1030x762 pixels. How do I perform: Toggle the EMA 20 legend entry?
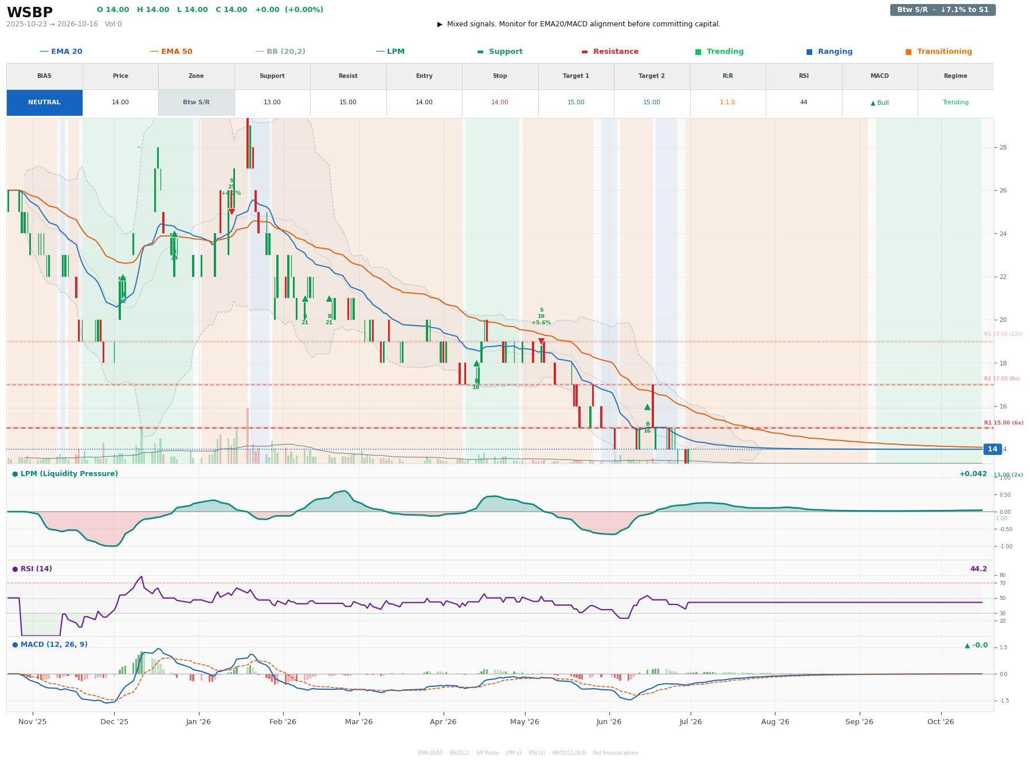(x=61, y=52)
